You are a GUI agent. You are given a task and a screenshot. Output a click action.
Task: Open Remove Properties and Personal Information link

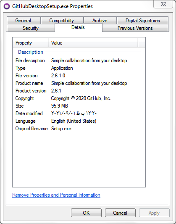(x=56, y=195)
